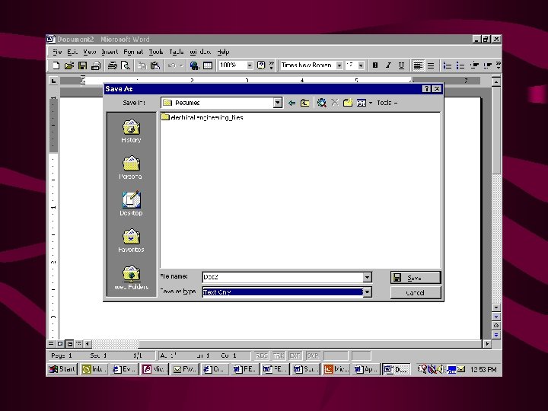The height and width of the screenshot is (411, 548).
Task: Toggle Numbering list button
Action: (447, 65)
